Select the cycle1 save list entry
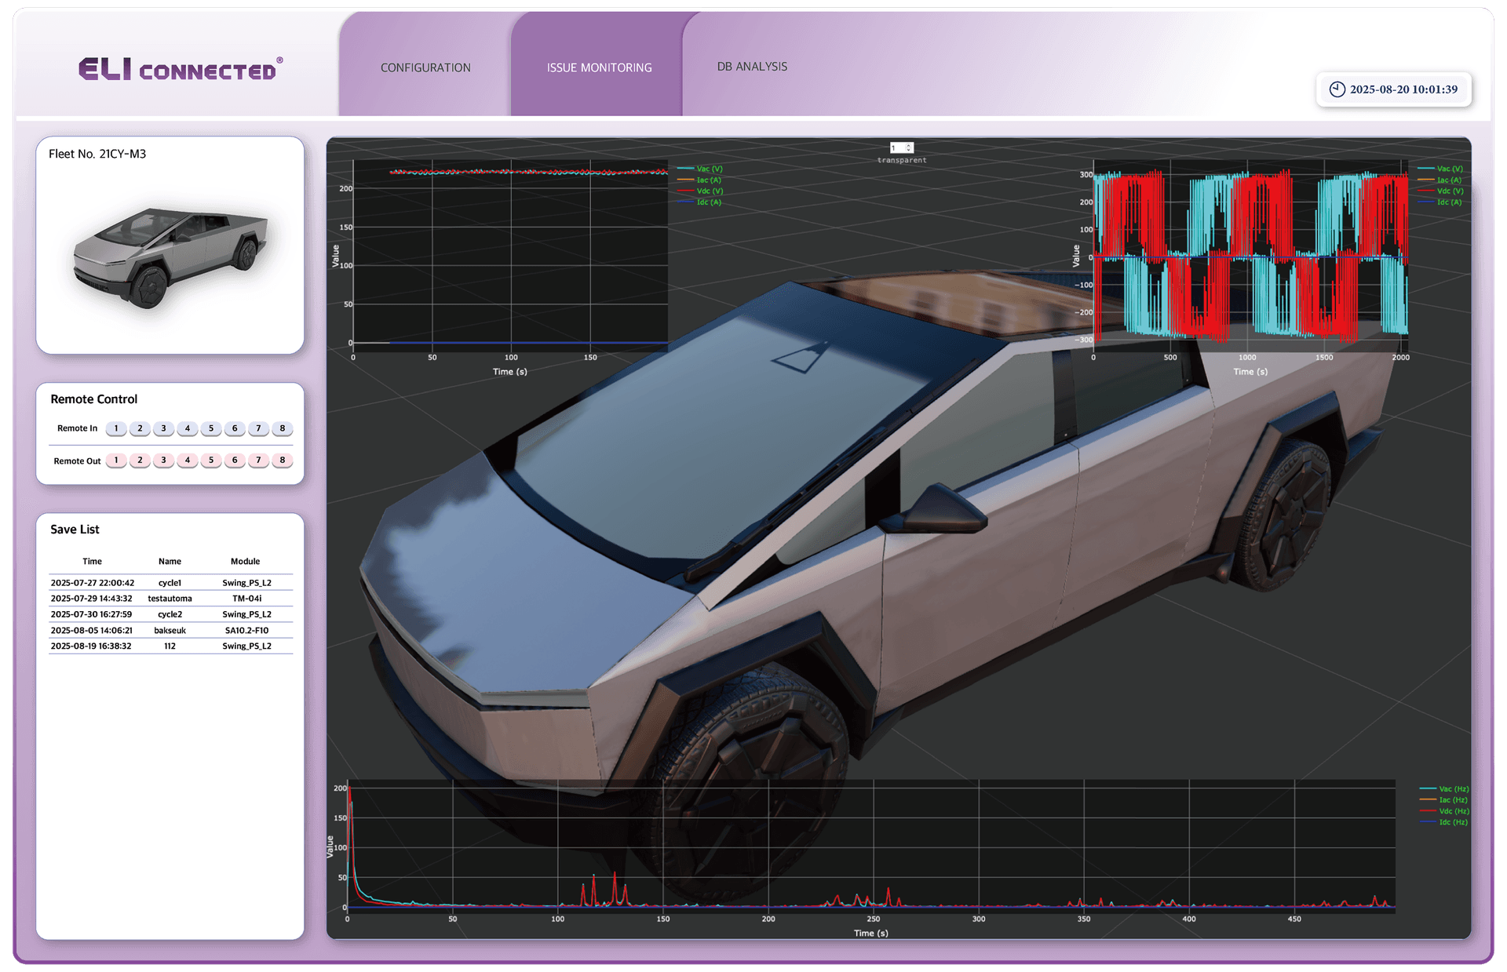The width and height of the screenshot is (1507, 972). pyautogui.click(x=170, y=583)
